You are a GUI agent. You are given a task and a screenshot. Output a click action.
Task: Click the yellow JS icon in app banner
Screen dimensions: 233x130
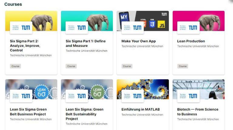click(x=161, y=24)
